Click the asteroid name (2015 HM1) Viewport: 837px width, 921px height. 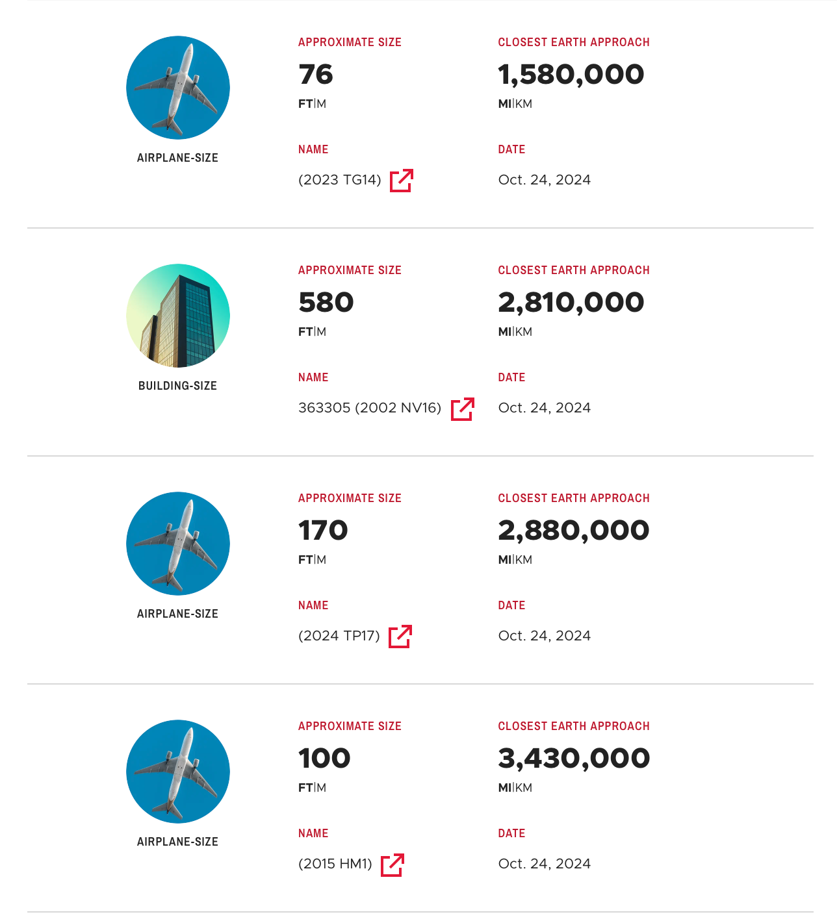coord(335,864)
